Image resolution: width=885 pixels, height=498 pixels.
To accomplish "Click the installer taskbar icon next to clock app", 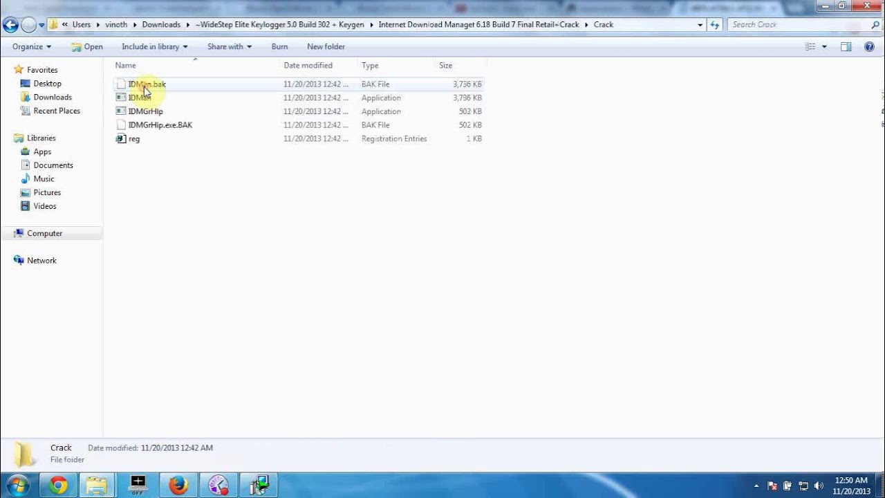I will click(259, 486).
